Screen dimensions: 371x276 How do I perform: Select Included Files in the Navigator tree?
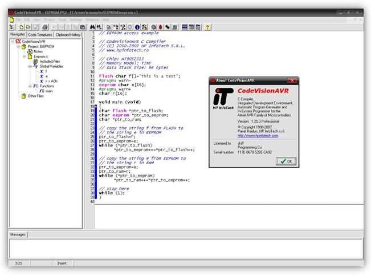point(50,62)
